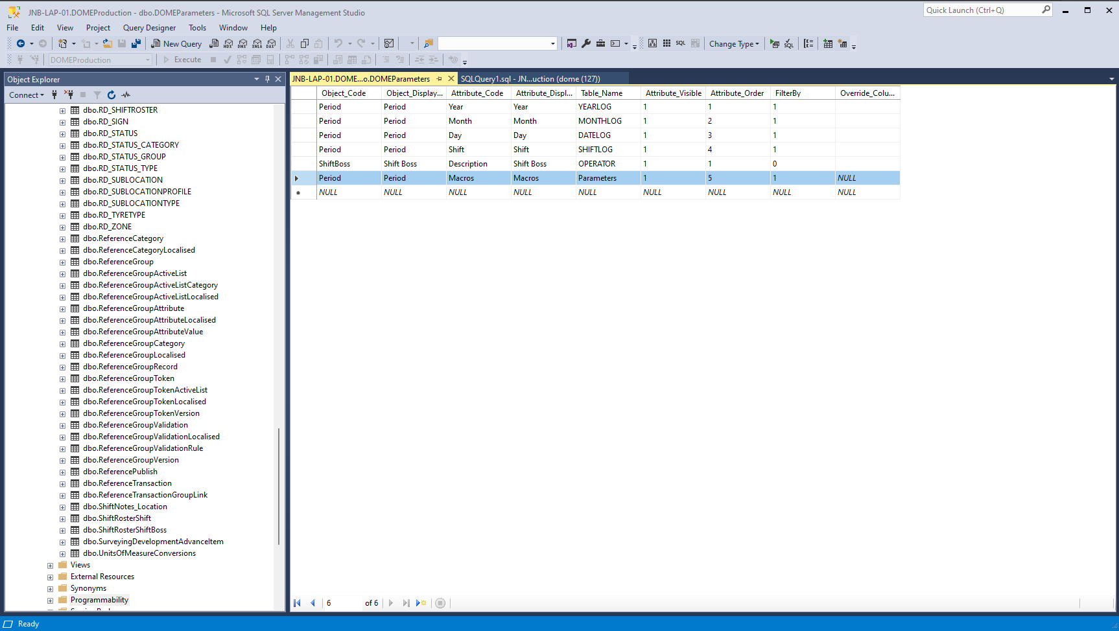Expand the Views folder node
Viewport: 1119px width, 631px height.
50,566
